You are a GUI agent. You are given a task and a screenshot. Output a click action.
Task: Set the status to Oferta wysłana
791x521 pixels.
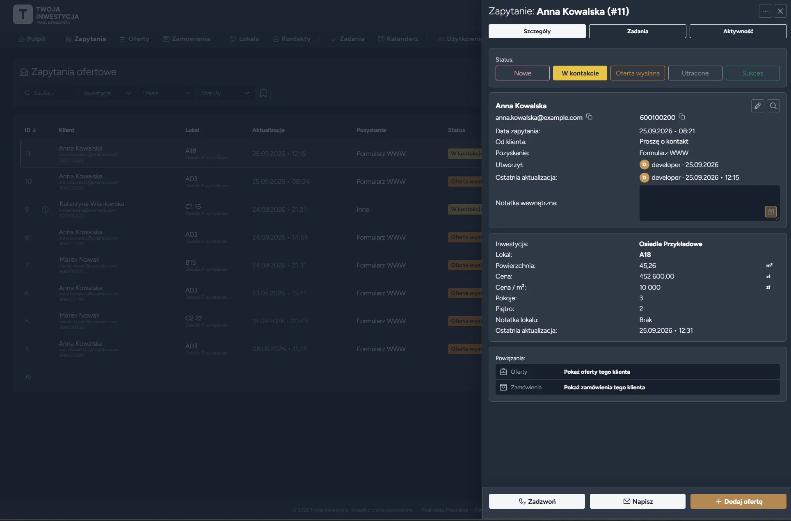click(x=638, y=73)
